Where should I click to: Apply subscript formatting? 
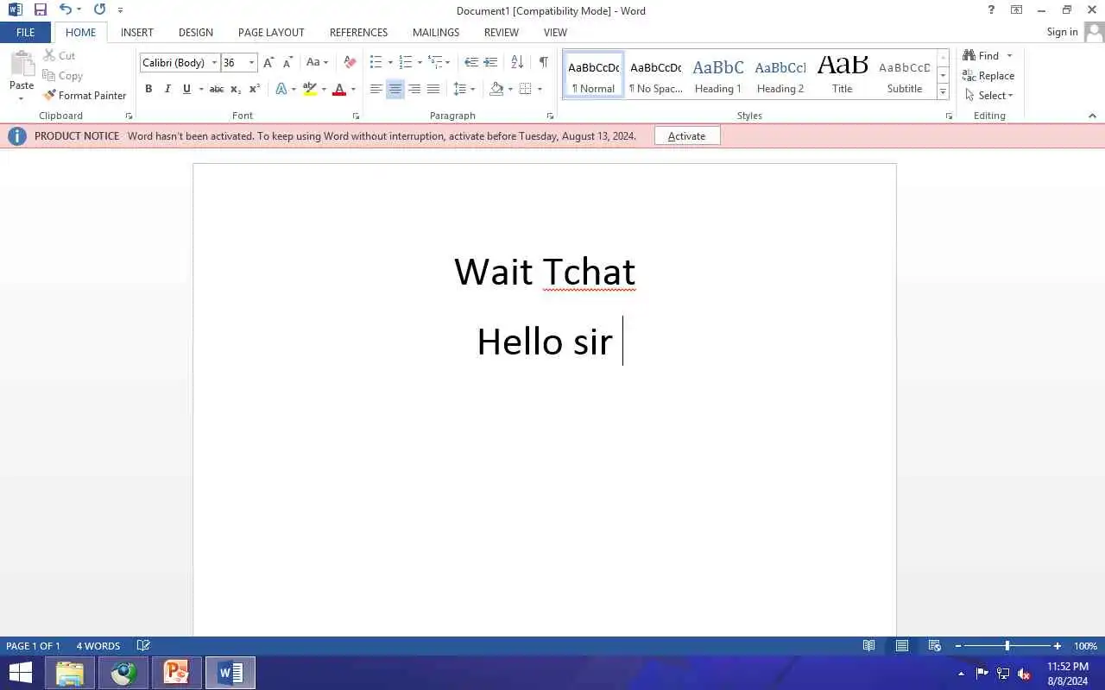tap(236, 89)
